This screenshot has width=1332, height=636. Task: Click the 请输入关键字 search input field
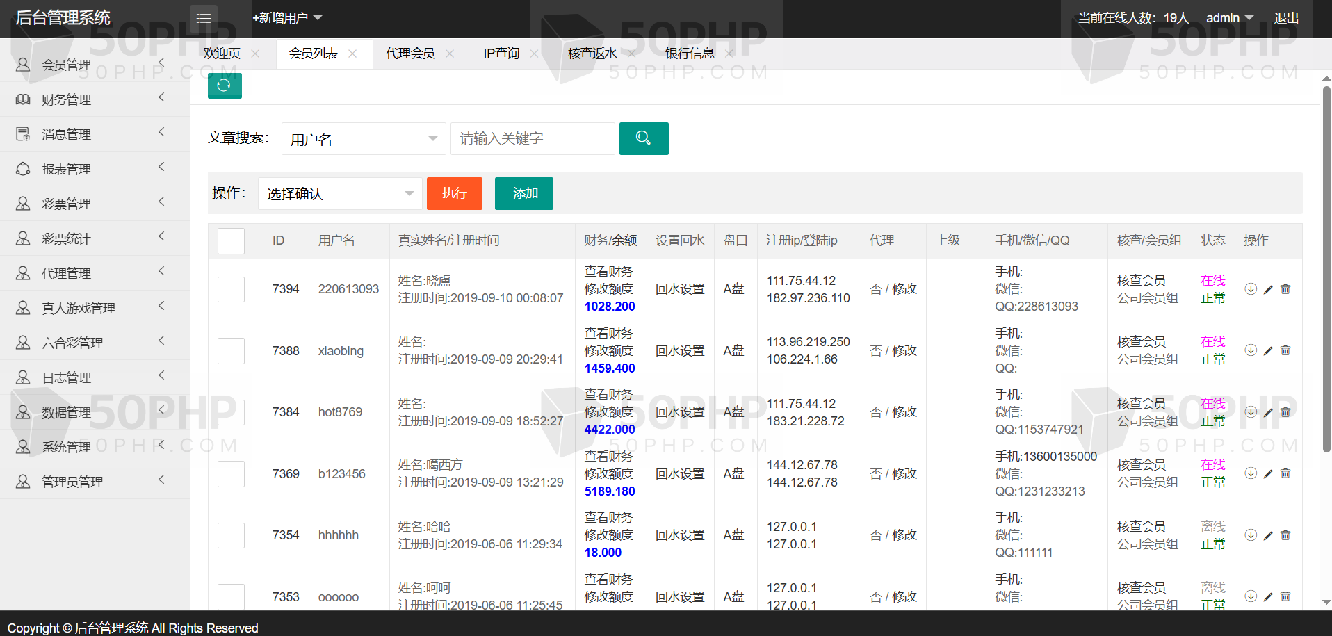click(x=533, y=139)
